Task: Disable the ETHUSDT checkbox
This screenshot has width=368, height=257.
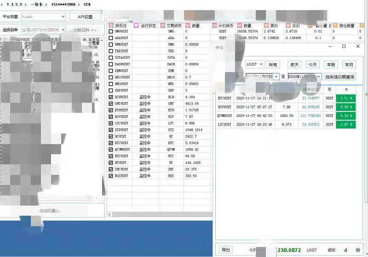Action: coord(111,110)
